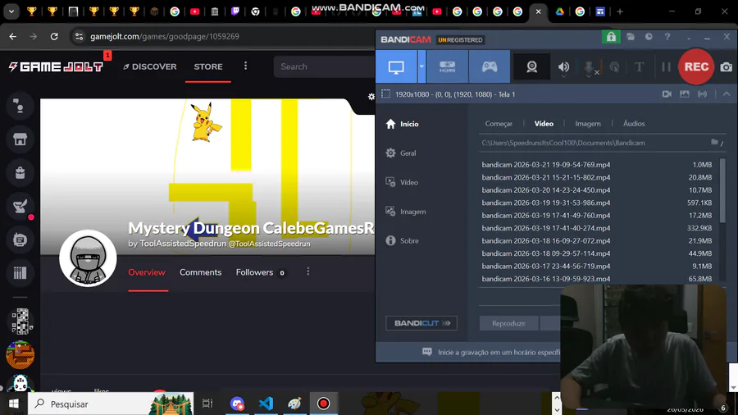Open Game Jolt sidebar backpack icon
The width and height of the screenshot is (738, 415).
coord(20,173)
